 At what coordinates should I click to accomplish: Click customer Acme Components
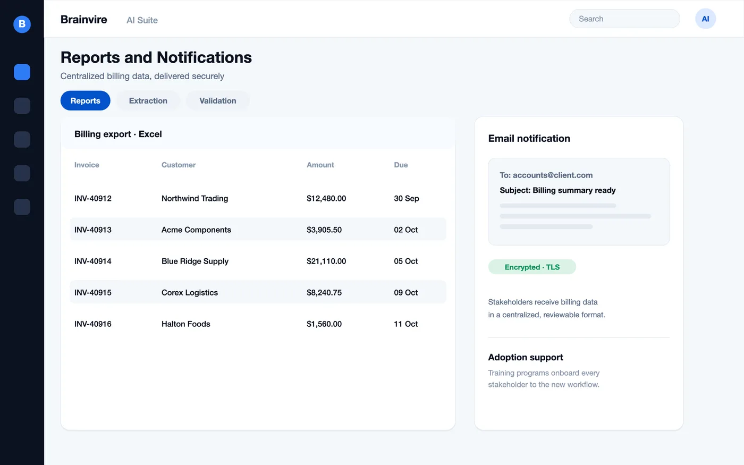[x=196, y=230]
